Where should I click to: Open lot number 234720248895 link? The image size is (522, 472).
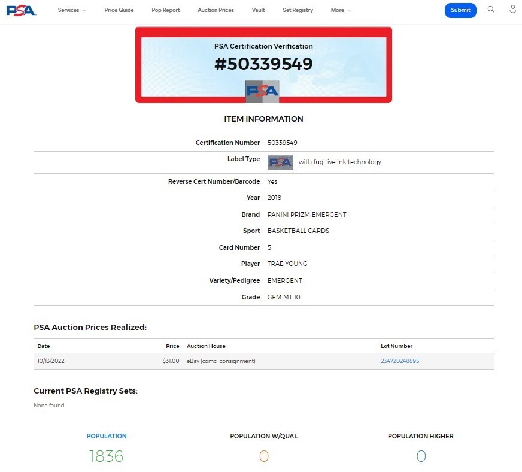click(400, 361)
